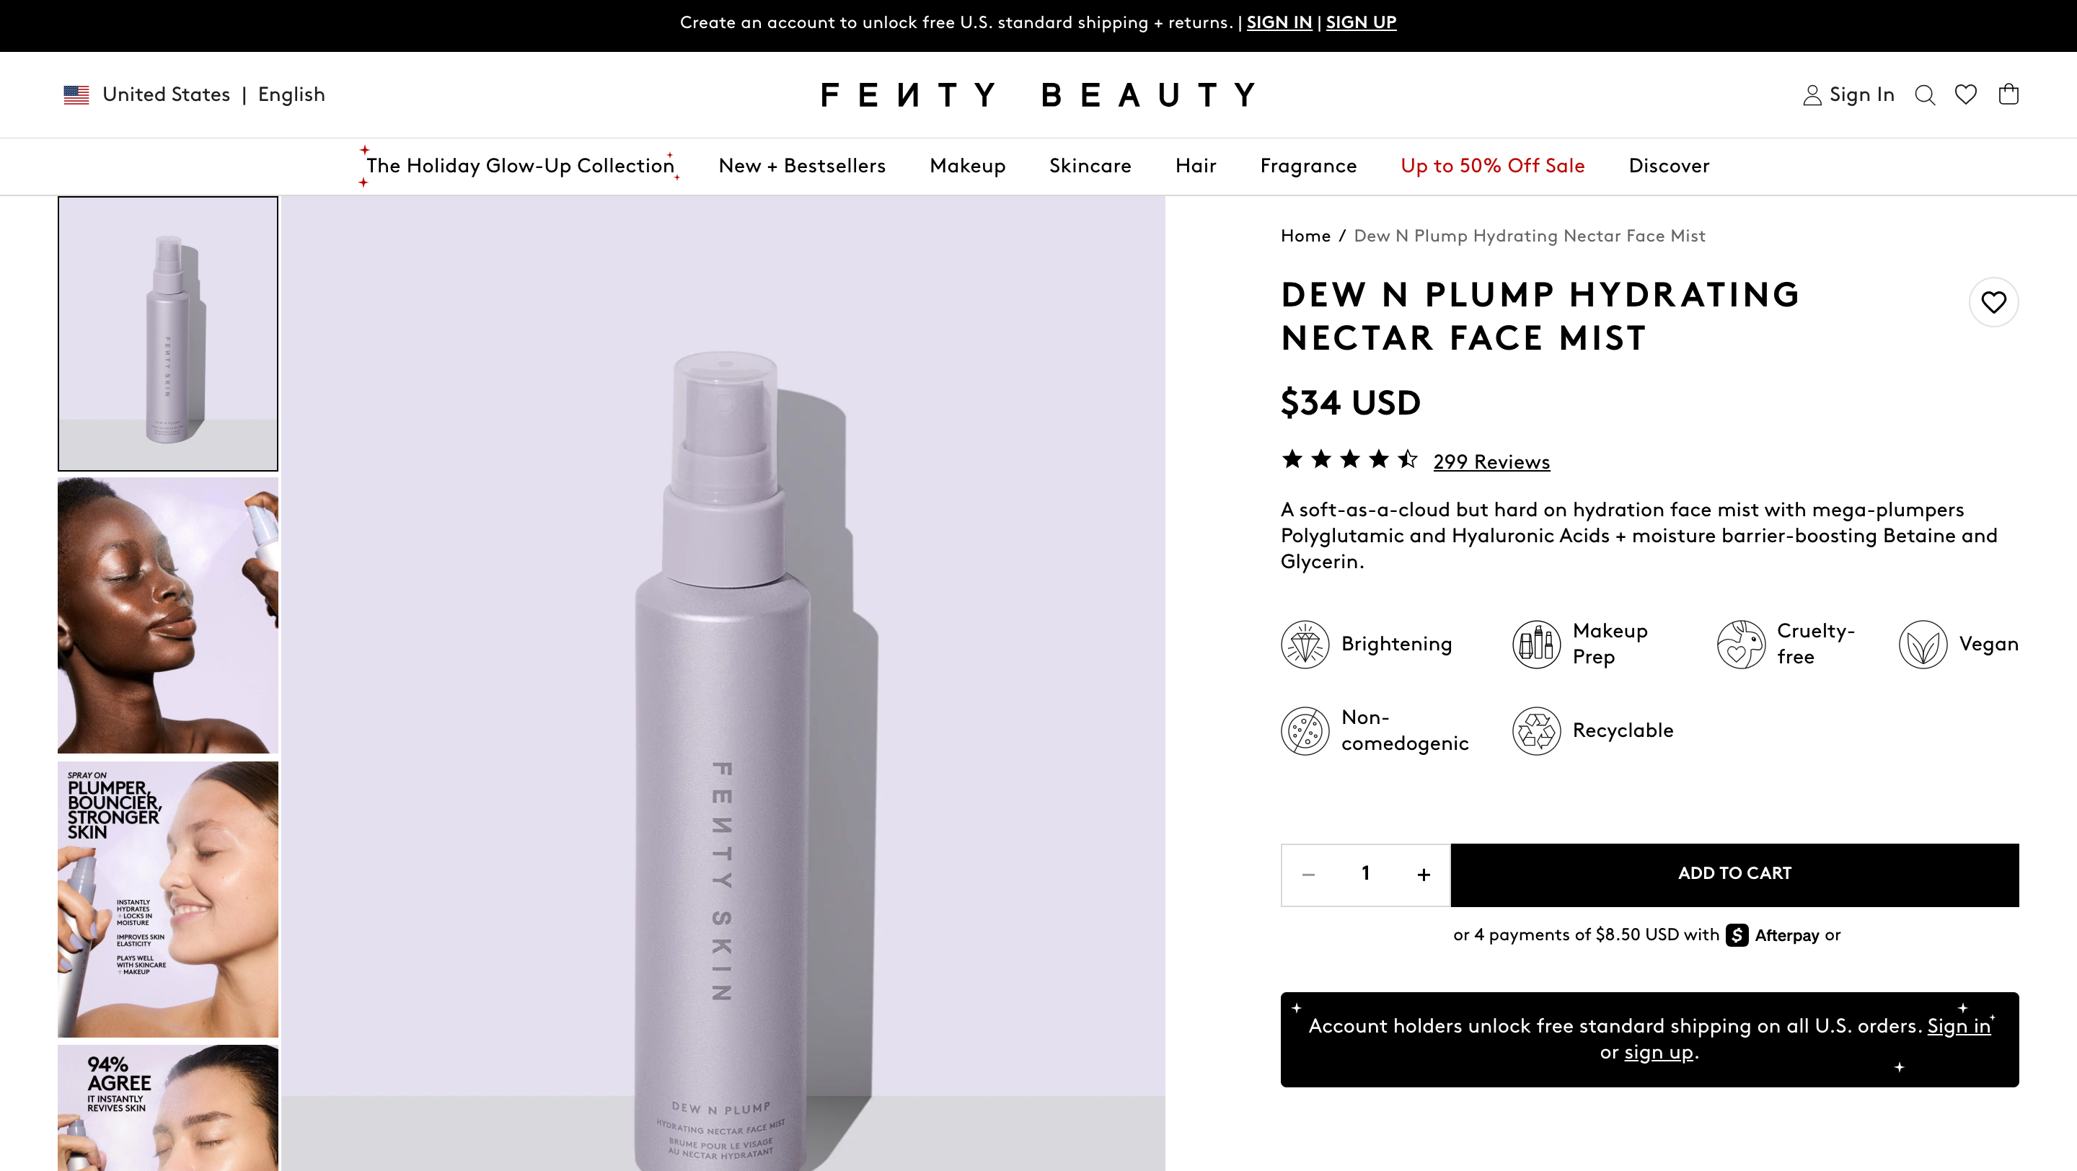Screen dimensions: 2077x1171
Task: Open the Fragrance menu item
Action: click(x=1308, y=166)
